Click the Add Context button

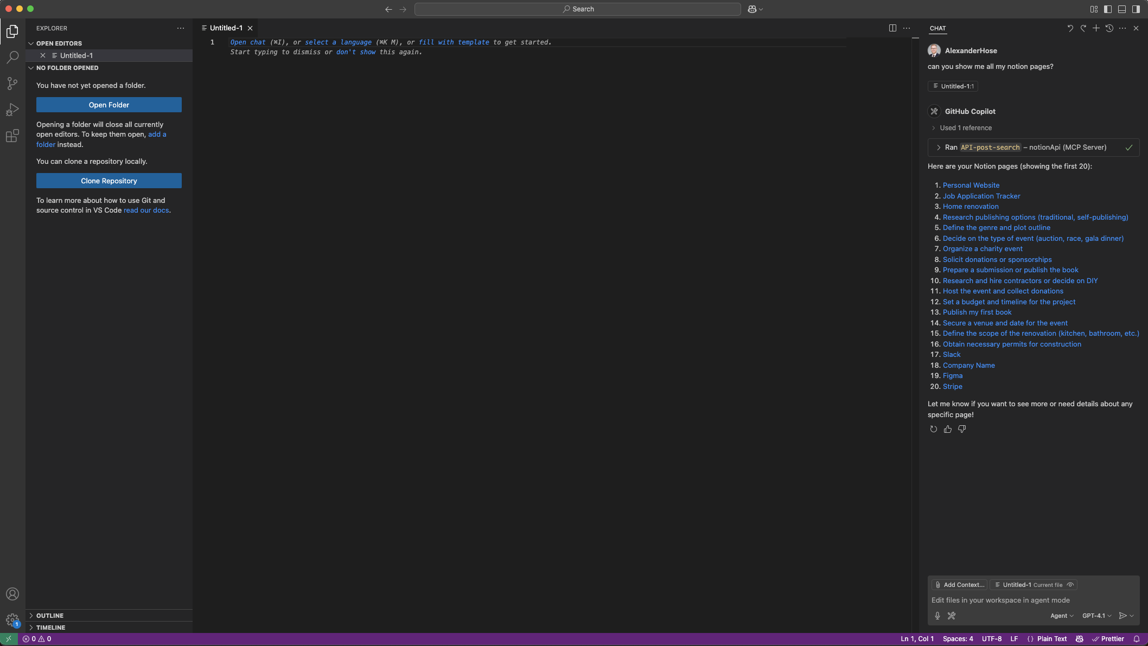point(960,585)
